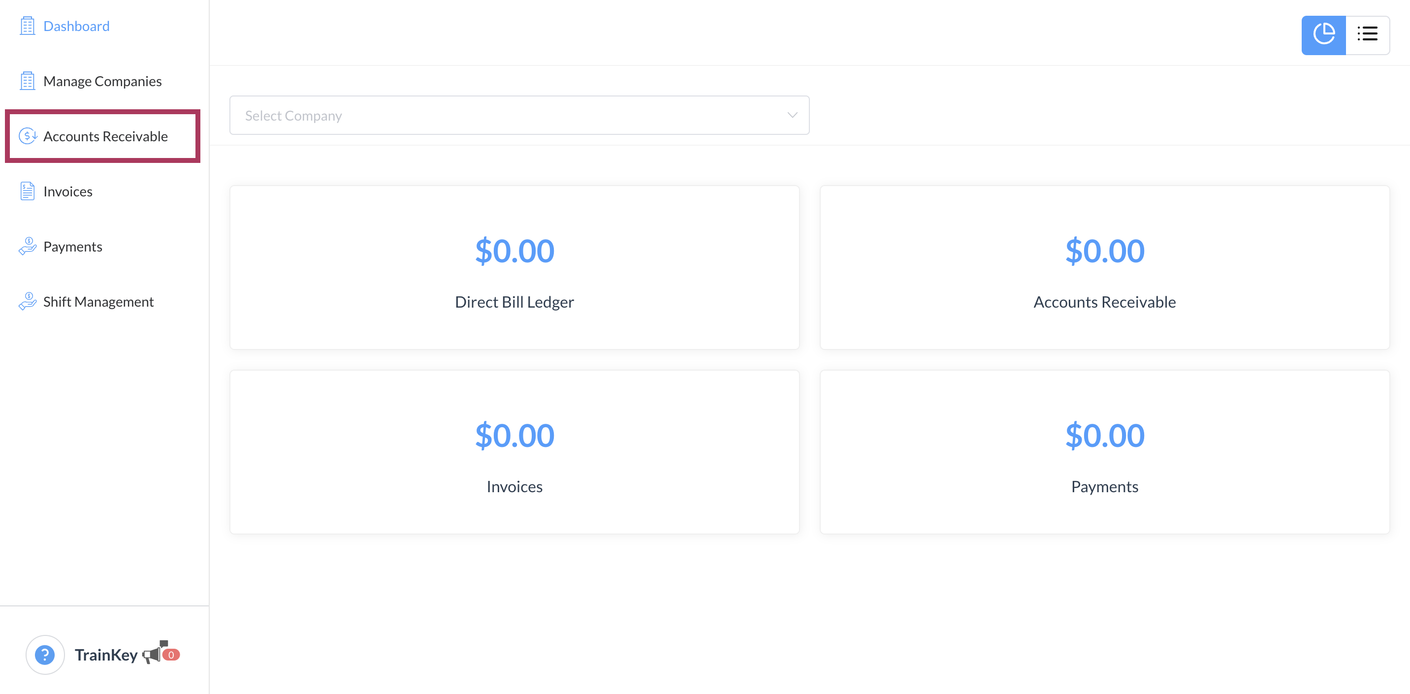Switch to list view toggle

(1367, 35)
